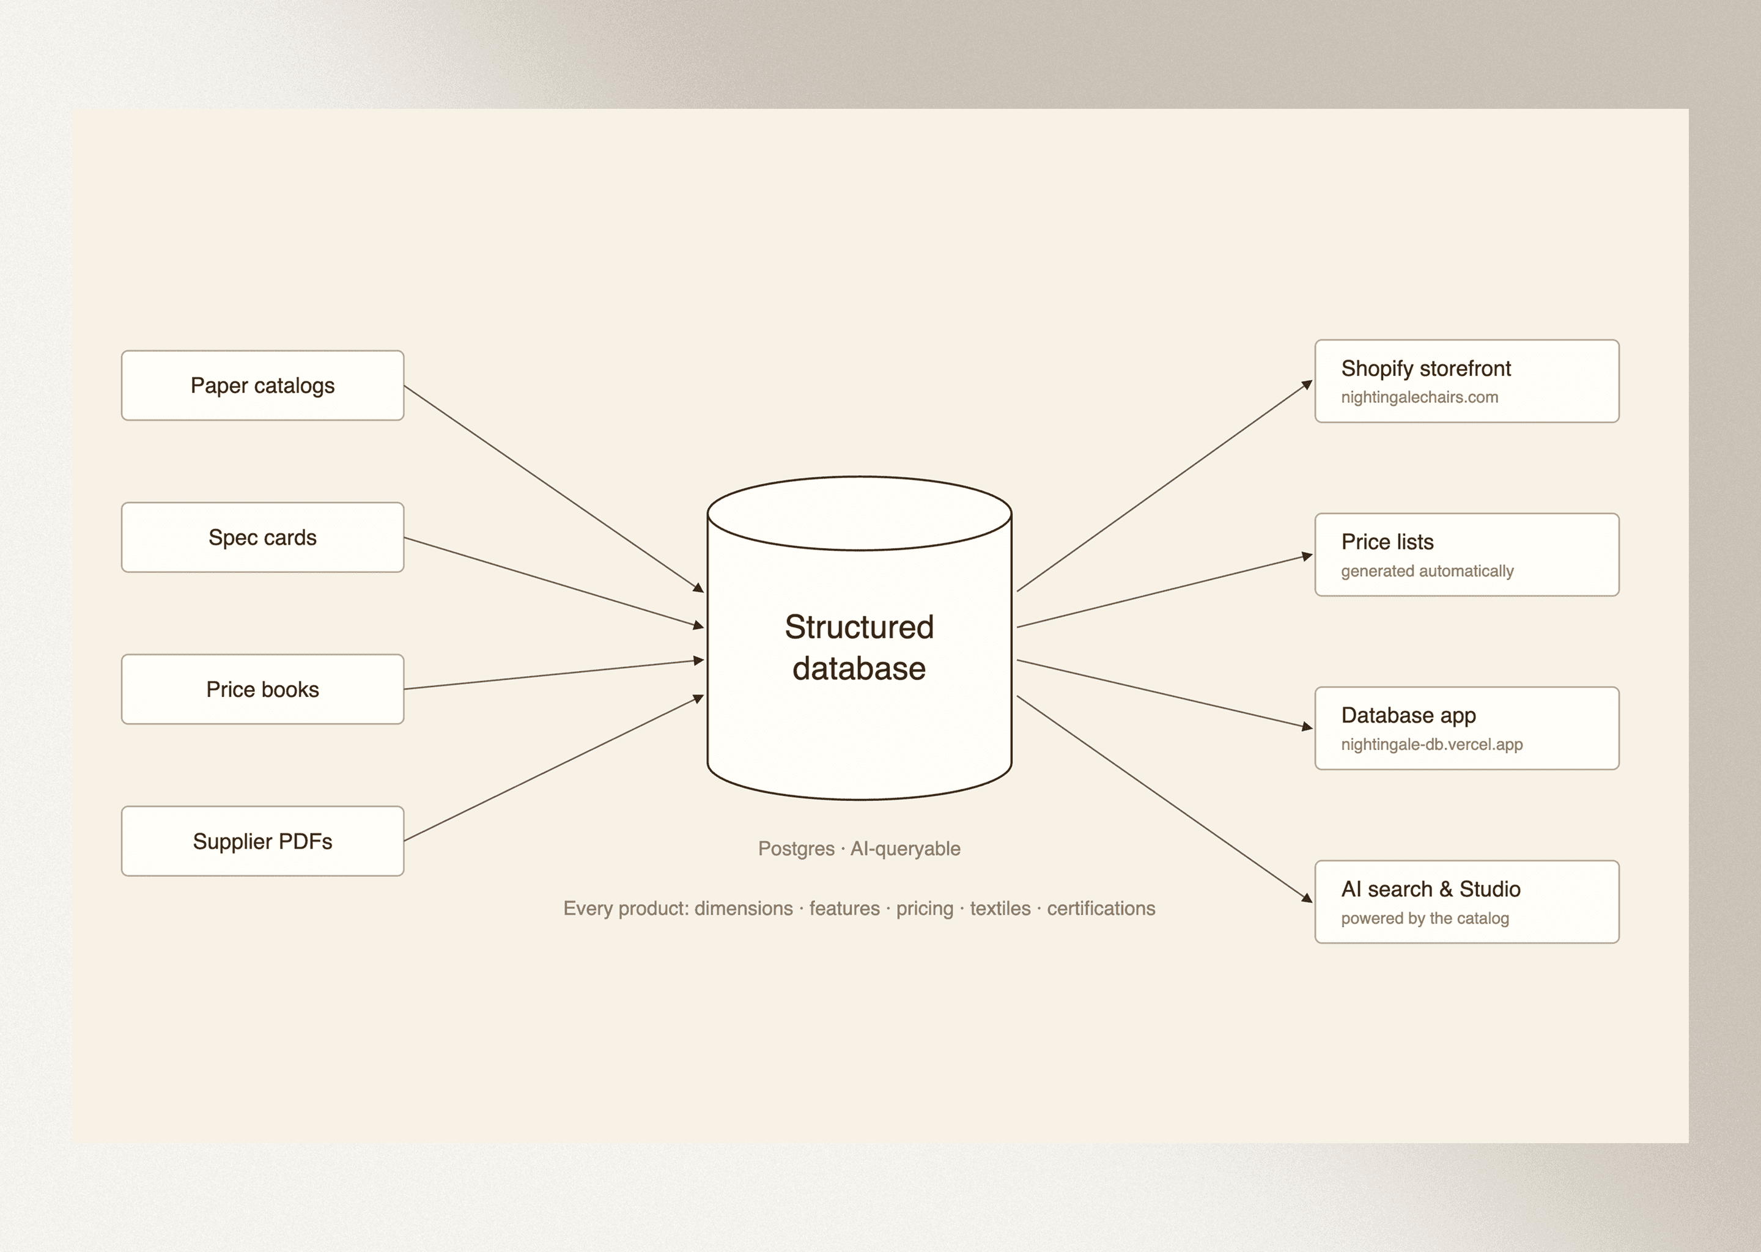Select the AI search & Studio card
Image resolution: width=1761 pixels, height=1252 pixels.
point(1466,901)
